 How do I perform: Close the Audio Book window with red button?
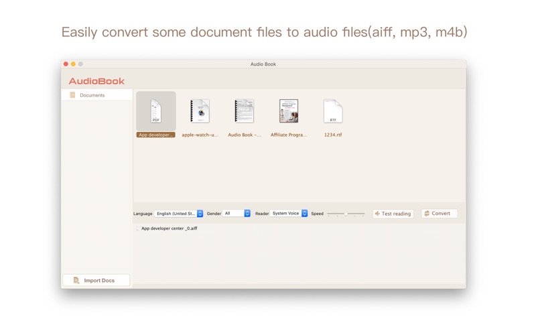tap(66, 64)
